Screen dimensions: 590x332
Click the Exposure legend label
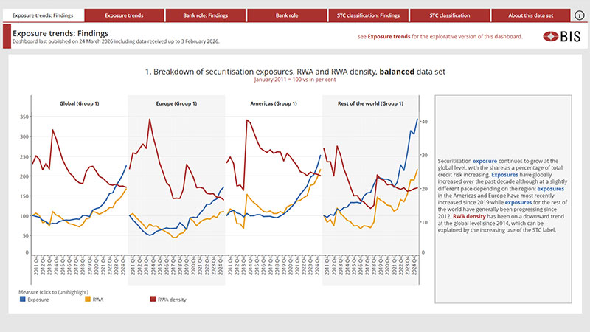coord(38,300)
